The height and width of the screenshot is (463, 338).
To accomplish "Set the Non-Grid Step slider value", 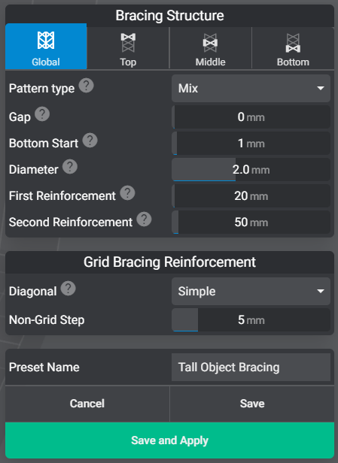I will click(x=251, y=319).
